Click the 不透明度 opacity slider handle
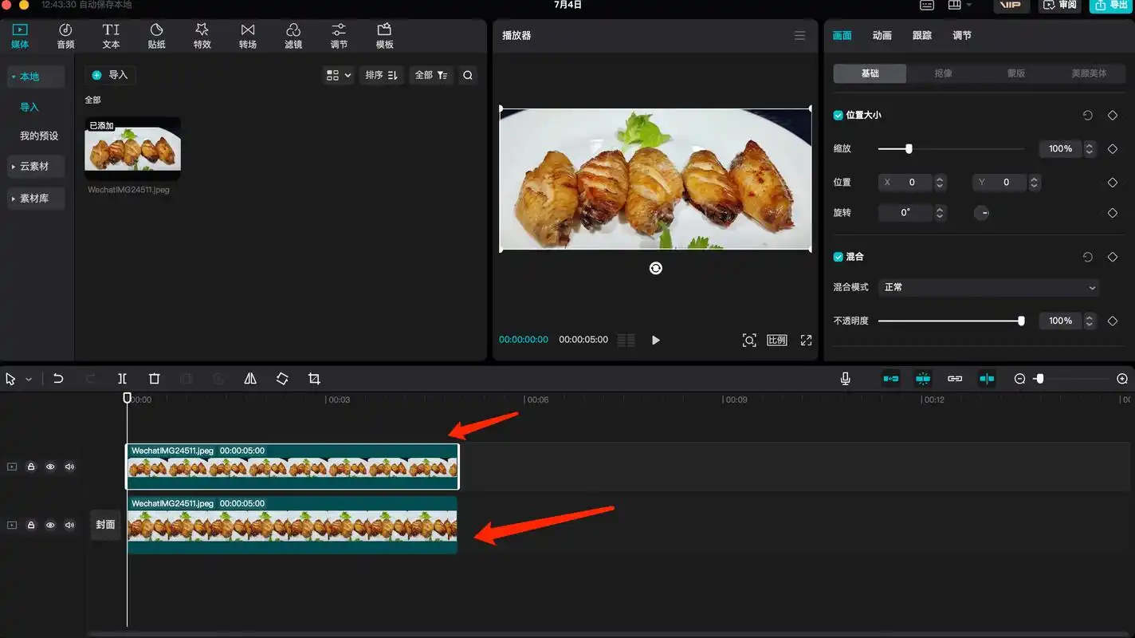The image size is (1135, 638). click(1021, 321)
